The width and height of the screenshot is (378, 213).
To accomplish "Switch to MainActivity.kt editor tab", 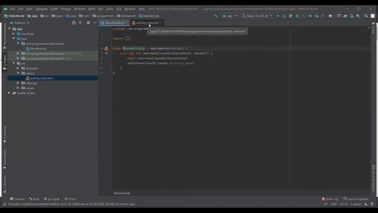I will point(114,23).
